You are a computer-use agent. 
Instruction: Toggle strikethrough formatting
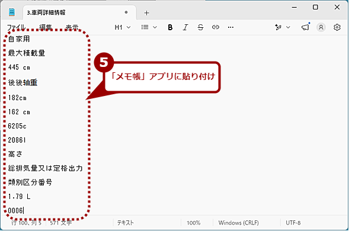click(200, 27)
